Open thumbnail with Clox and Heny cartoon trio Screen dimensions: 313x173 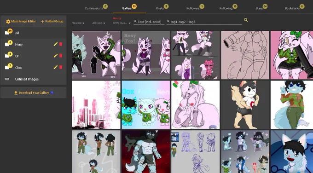[146, 105]
